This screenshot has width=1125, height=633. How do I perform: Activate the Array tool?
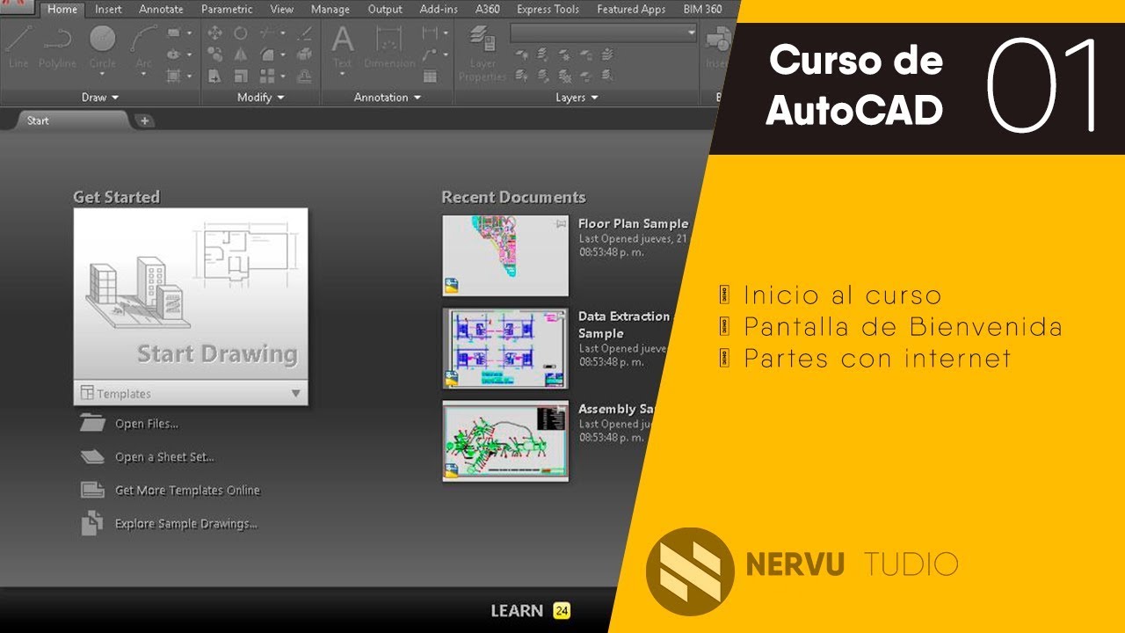pos(267,76)
